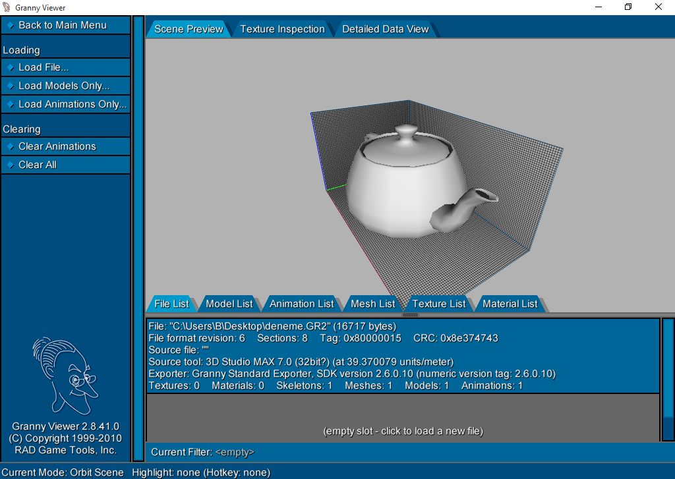This screenshot has width=675, height=479.
Task: Open the Texture Inspection tab
Action: [282, 29]
